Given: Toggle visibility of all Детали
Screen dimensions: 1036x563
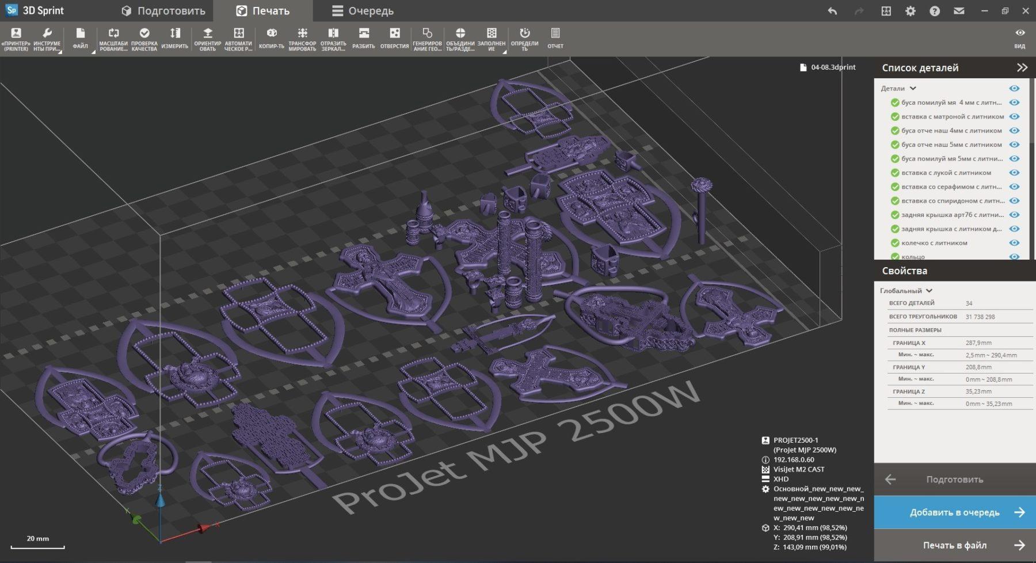Looking at the screenshot, I should [x=1014, y=89].
